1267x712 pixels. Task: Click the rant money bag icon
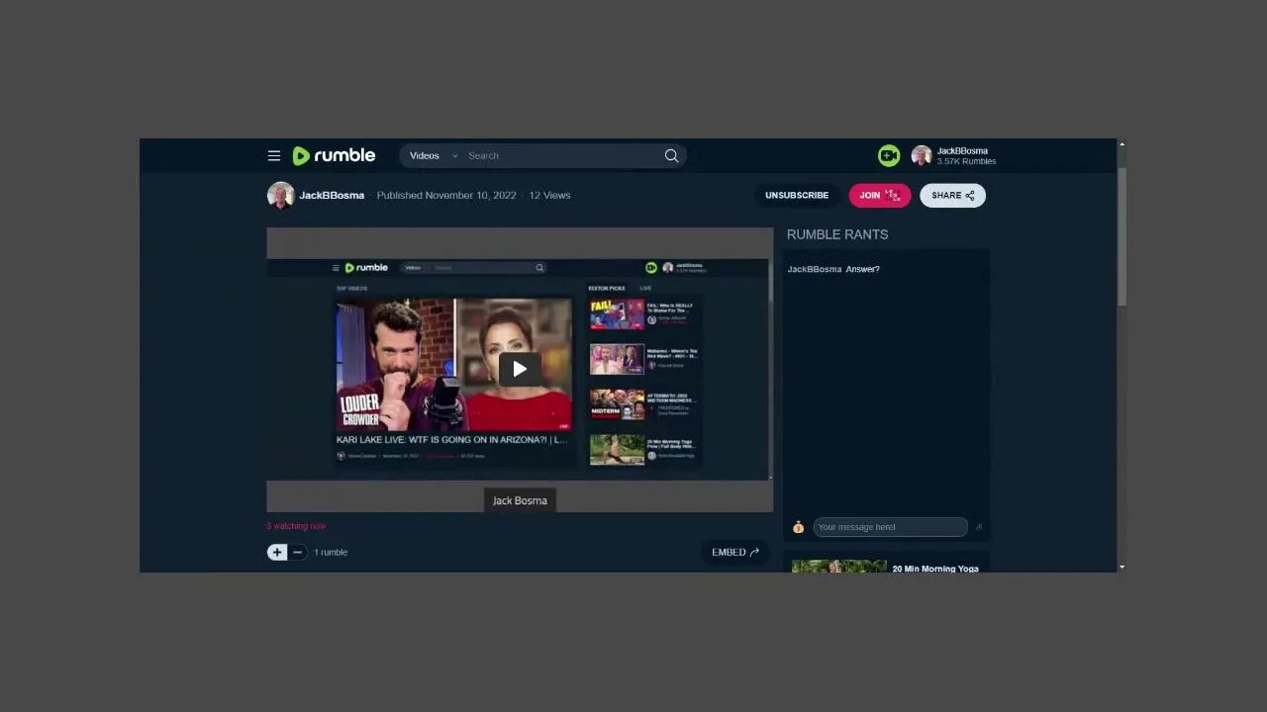click(x=798, y=527)
